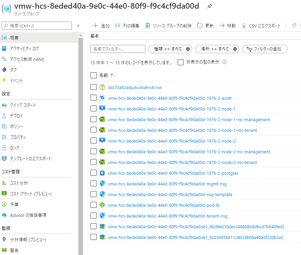This screenshot has height=255, width=301.
Task: Click the disk icon of disk1_9bd9e610 row
Action: 102,226
